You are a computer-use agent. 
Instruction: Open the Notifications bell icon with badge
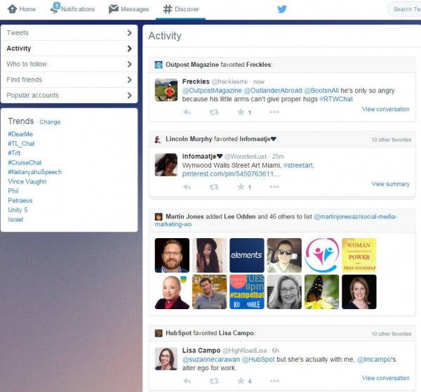point(55,8)
